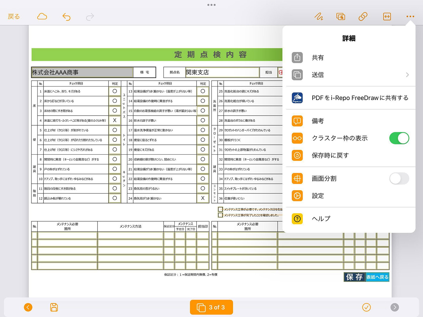The image size is (423, 317).
Task: Open the handwriting pen tool
Action: [319, 17]
